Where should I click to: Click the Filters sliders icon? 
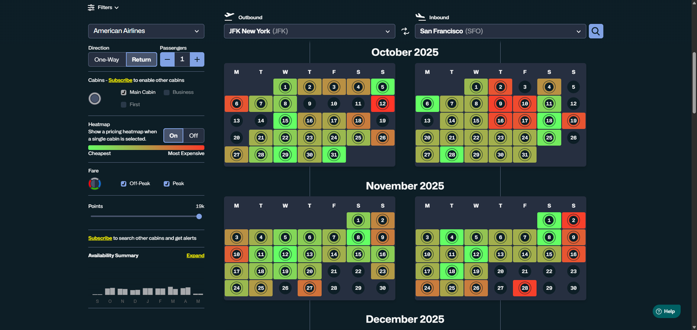pyautogui.click(x=91, y=8)
